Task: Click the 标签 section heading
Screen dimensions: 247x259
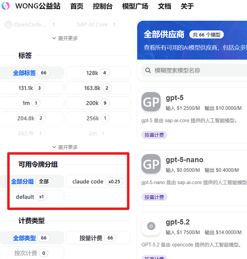Action: [x=25, y=56]
